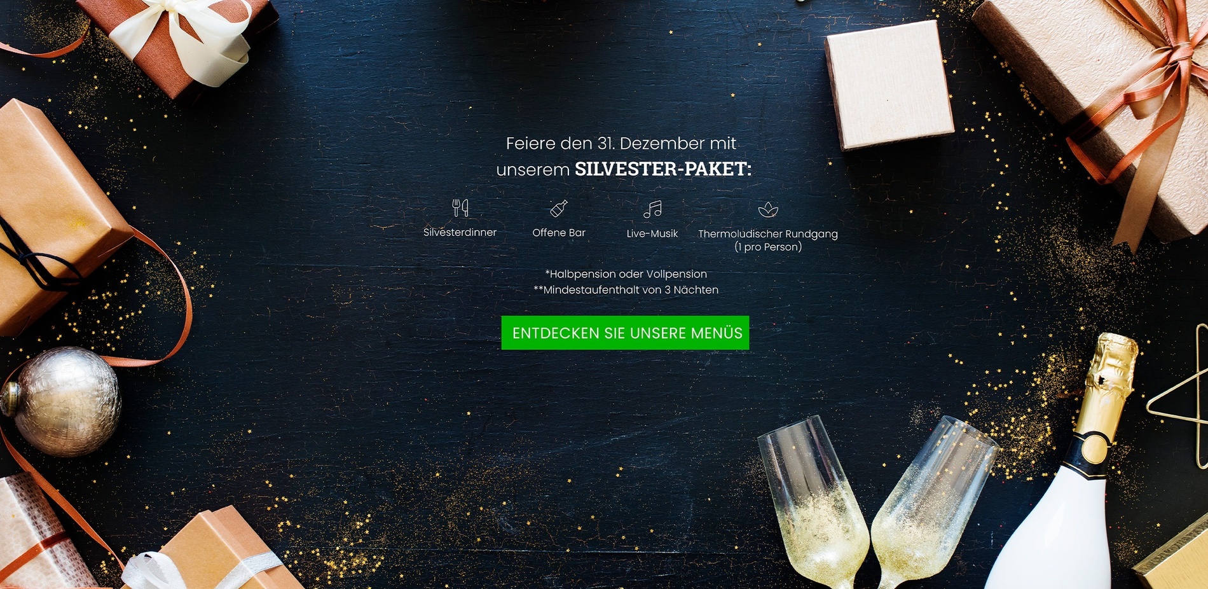Click the Halbpension oder Vollpension footnote
This screenshot has height=589, width=1208.
[x=626, y=274]
